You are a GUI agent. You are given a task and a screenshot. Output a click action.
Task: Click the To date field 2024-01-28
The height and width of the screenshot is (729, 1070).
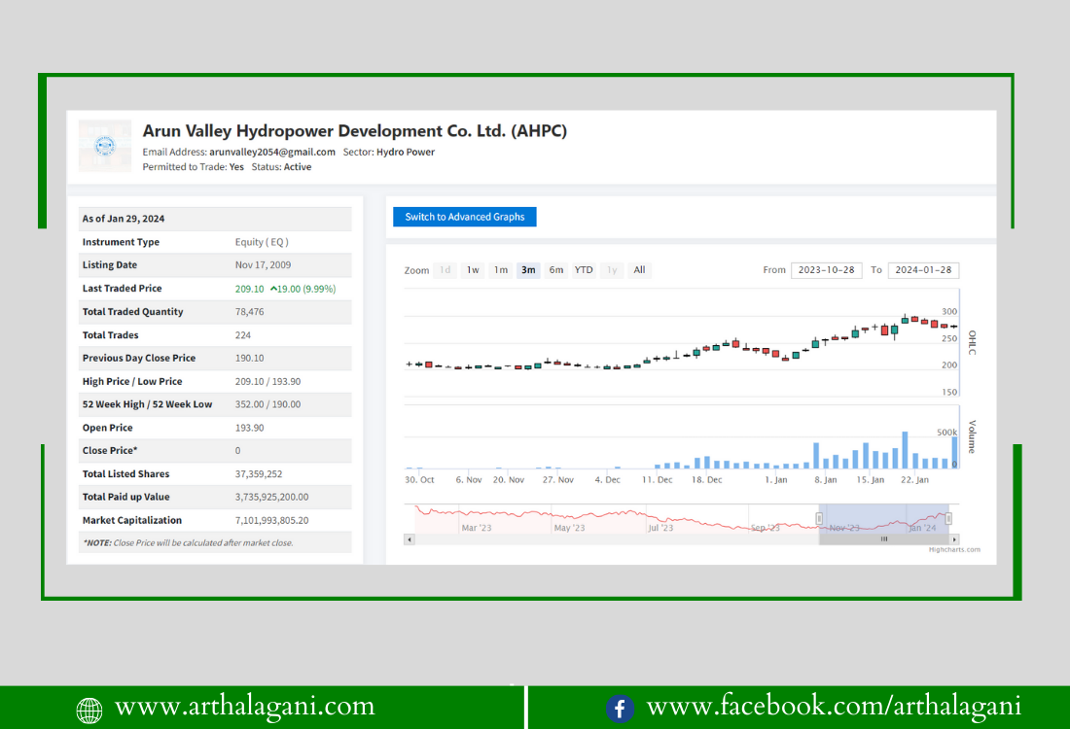(923, 270)
